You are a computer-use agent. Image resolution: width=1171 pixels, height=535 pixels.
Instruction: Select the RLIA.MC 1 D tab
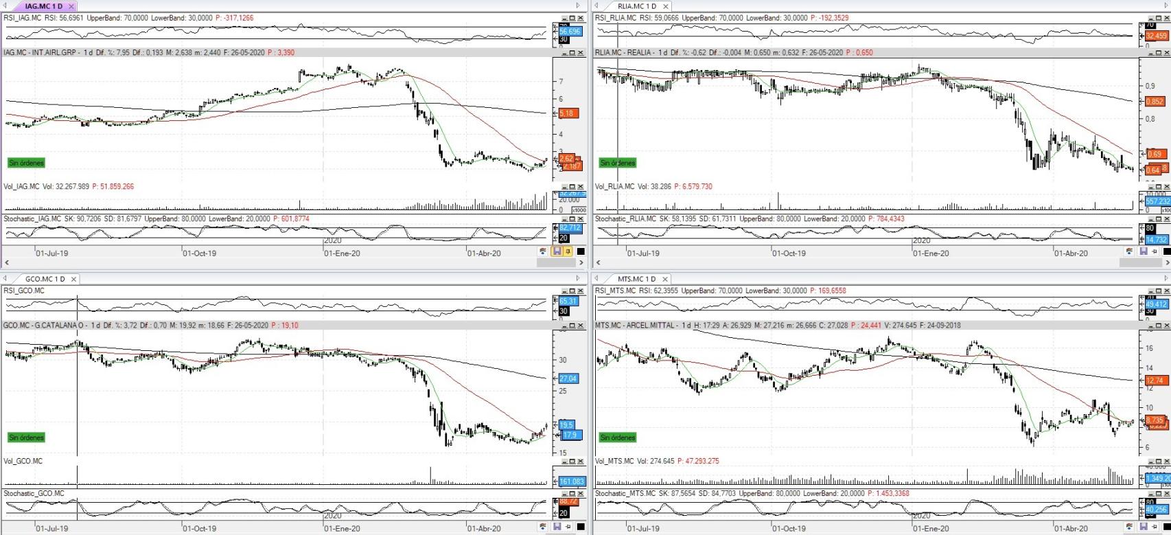[637, 6]
